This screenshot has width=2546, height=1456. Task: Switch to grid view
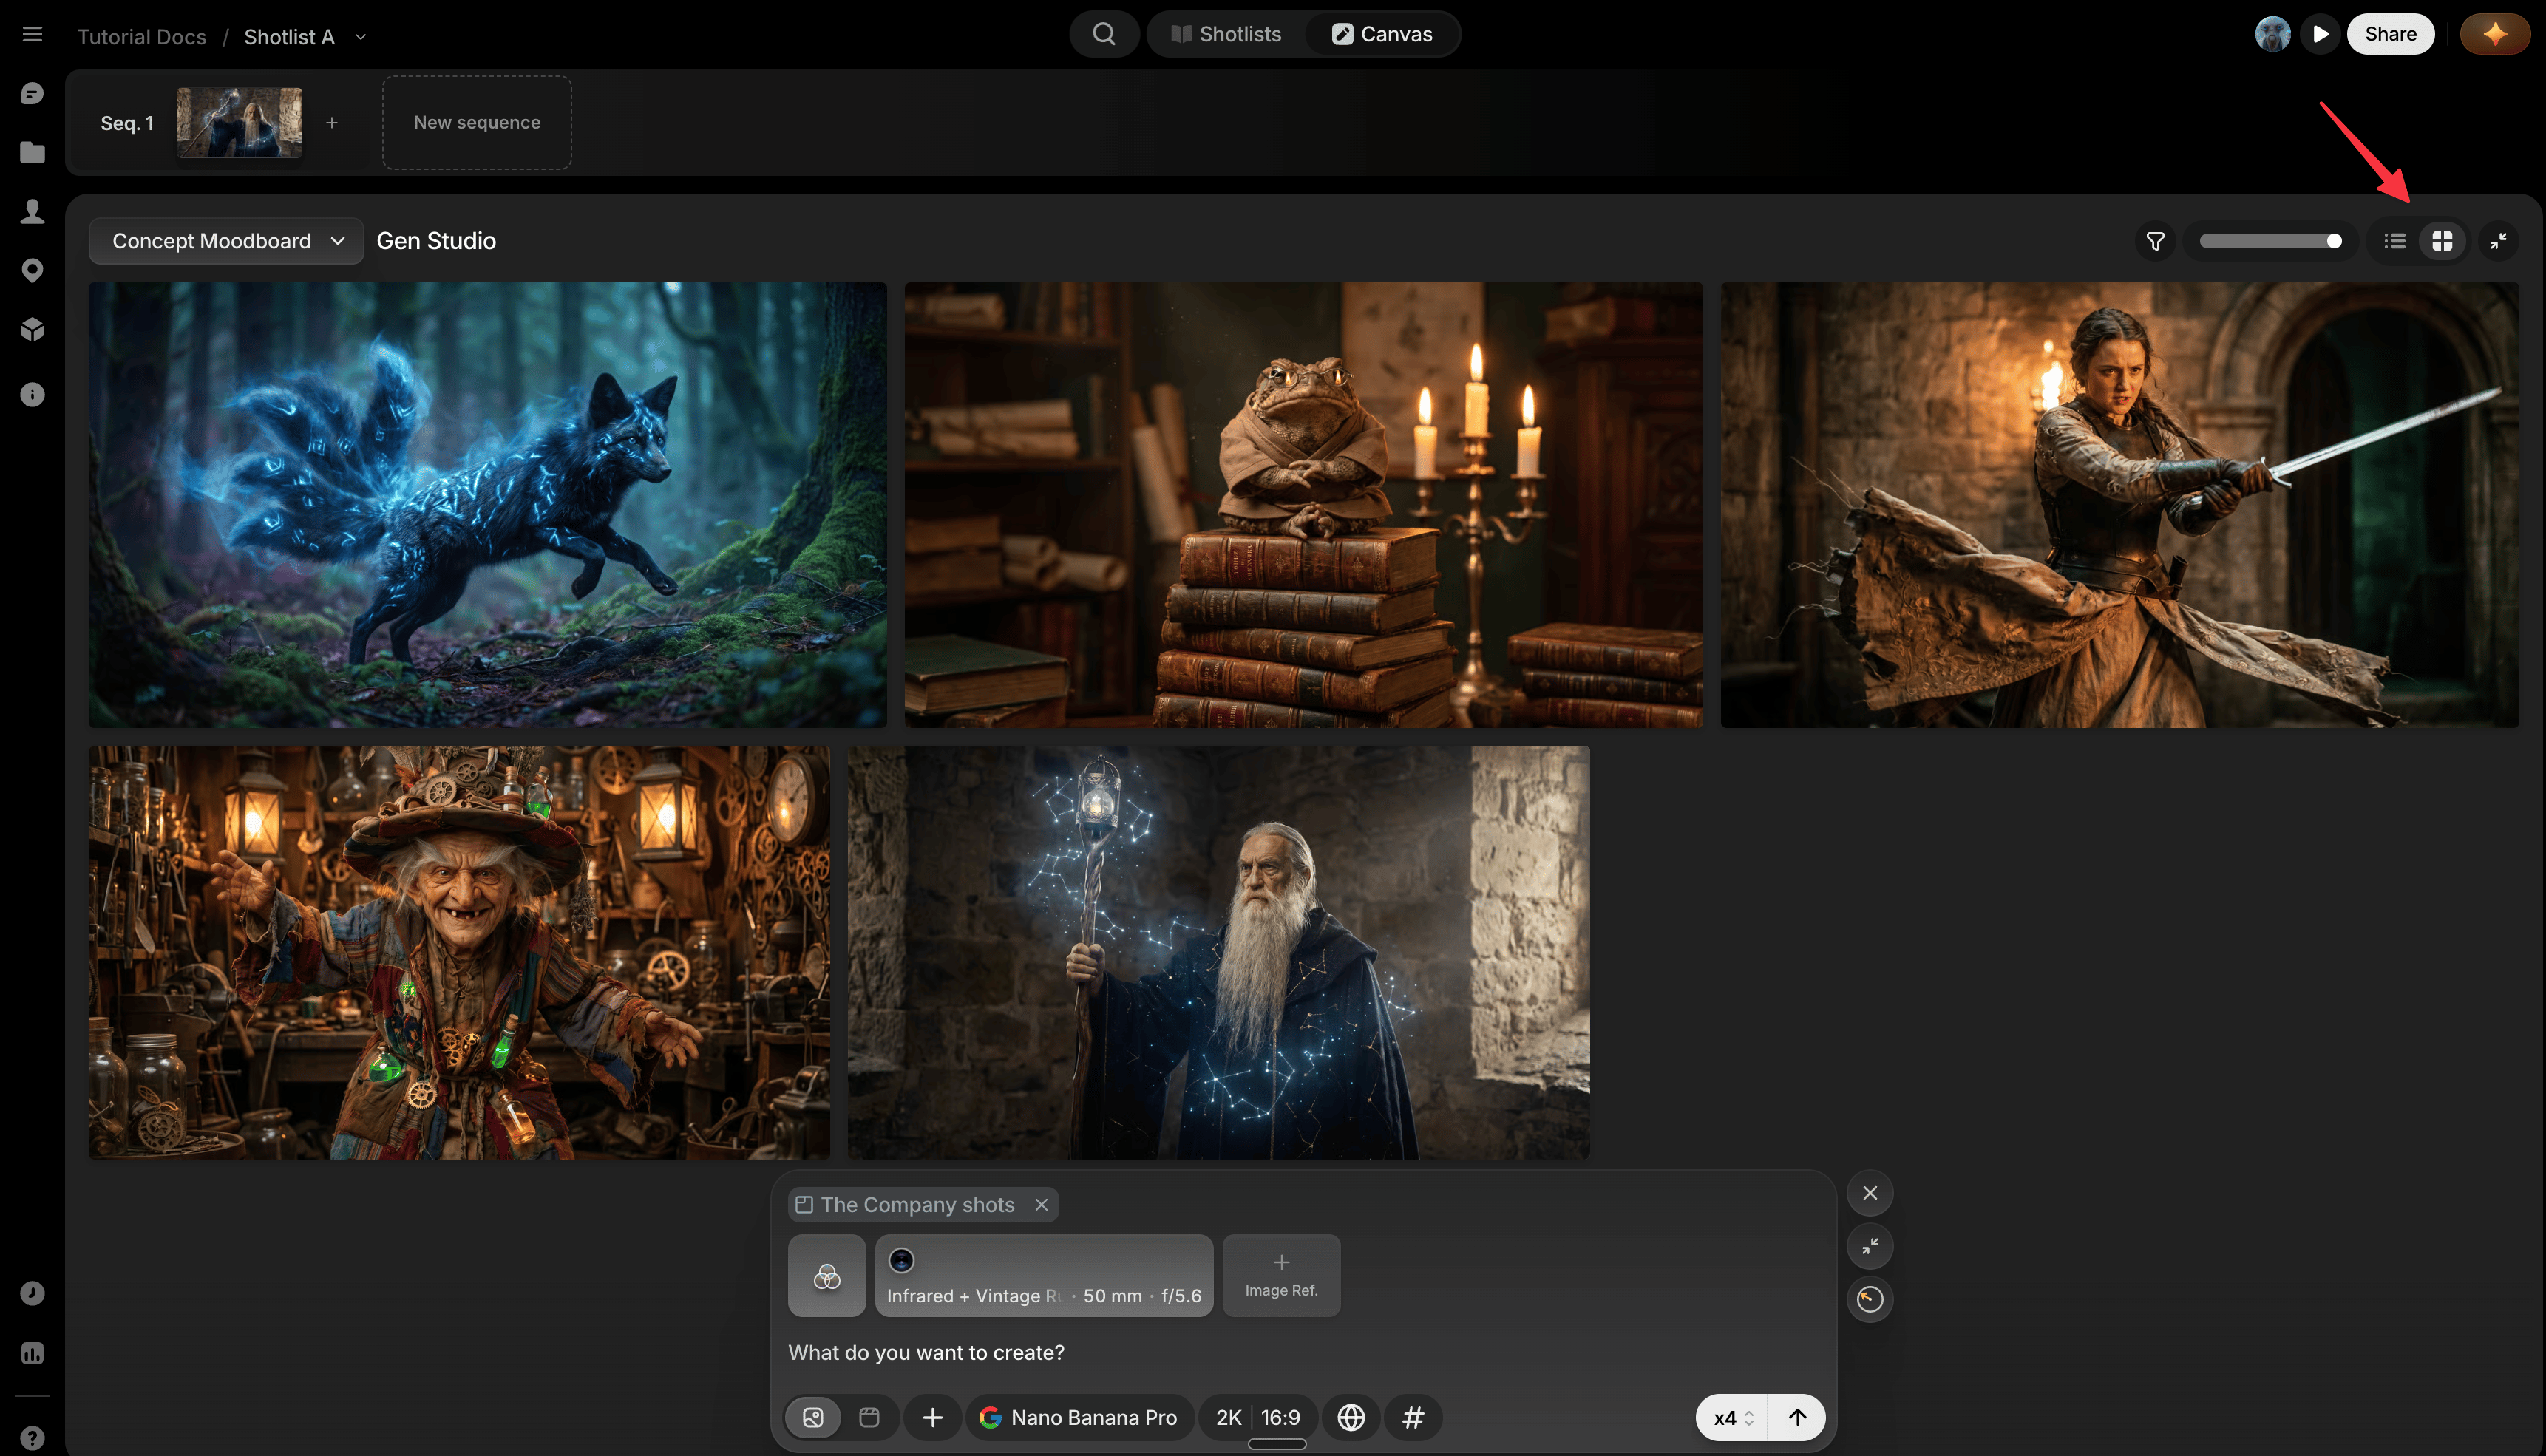point(2442,241)
